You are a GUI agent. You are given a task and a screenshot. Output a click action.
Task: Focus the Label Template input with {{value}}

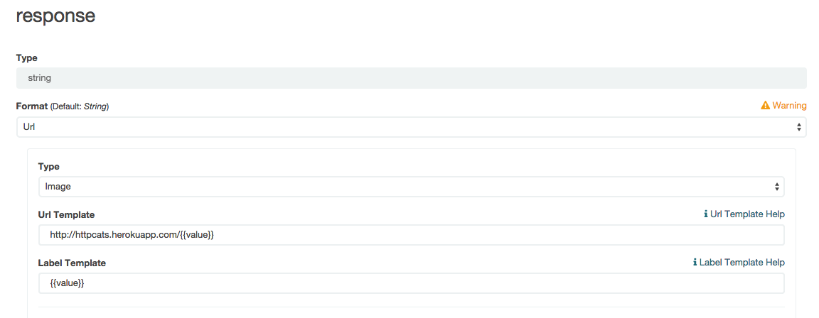pos(411,283)
